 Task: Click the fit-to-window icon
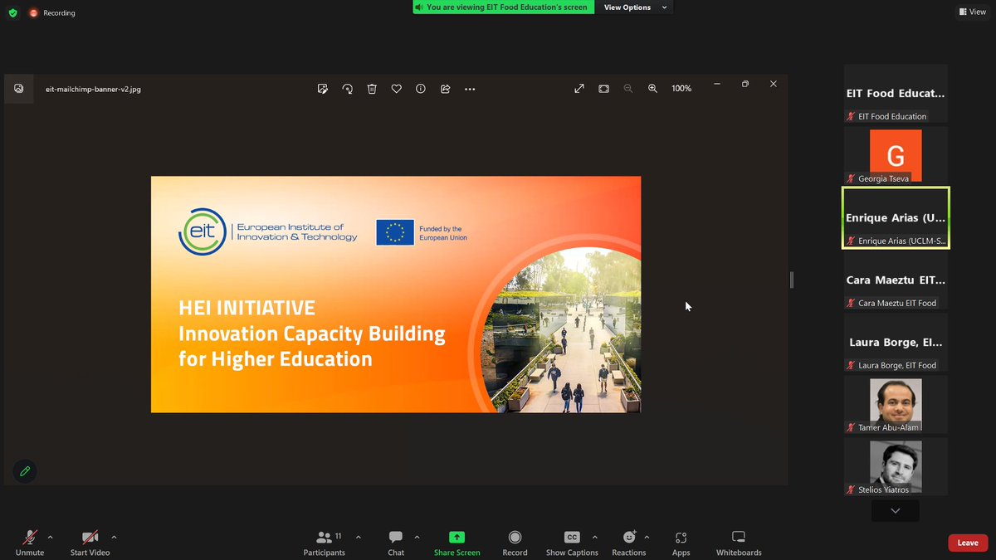[x=604, y=89]
